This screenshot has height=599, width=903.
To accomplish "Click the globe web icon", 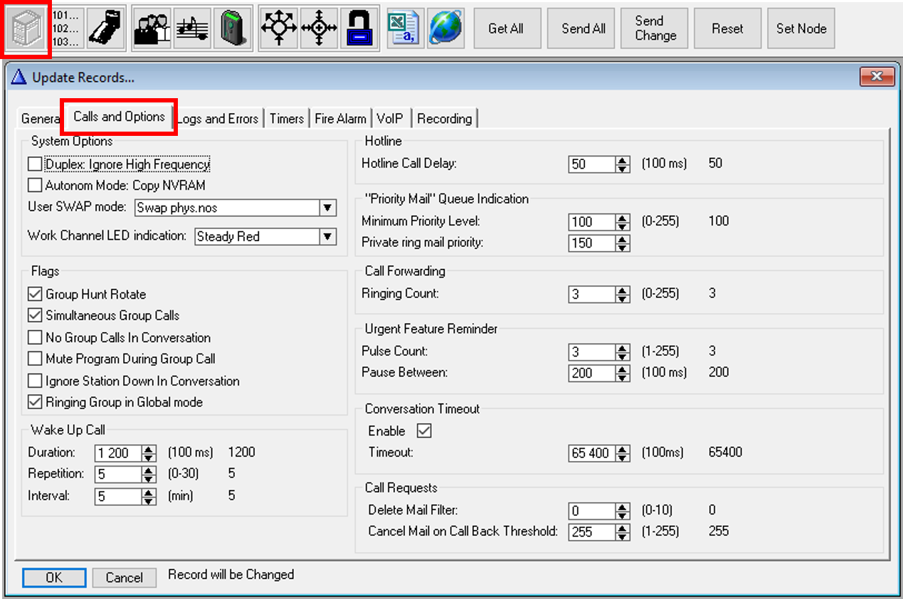I will pyautogui.click(x=446, y=28).
